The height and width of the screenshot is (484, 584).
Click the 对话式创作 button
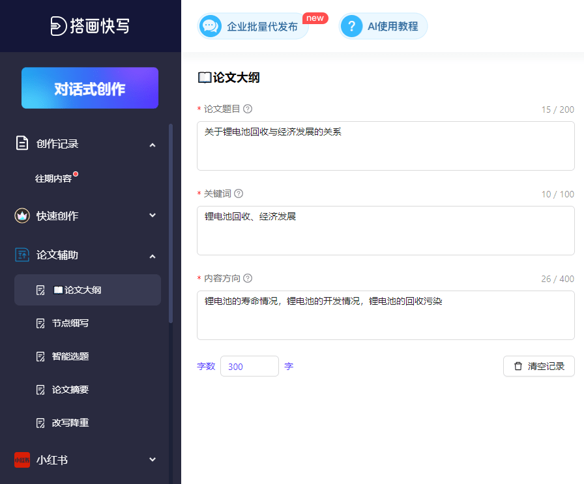[x=89, y=87]
